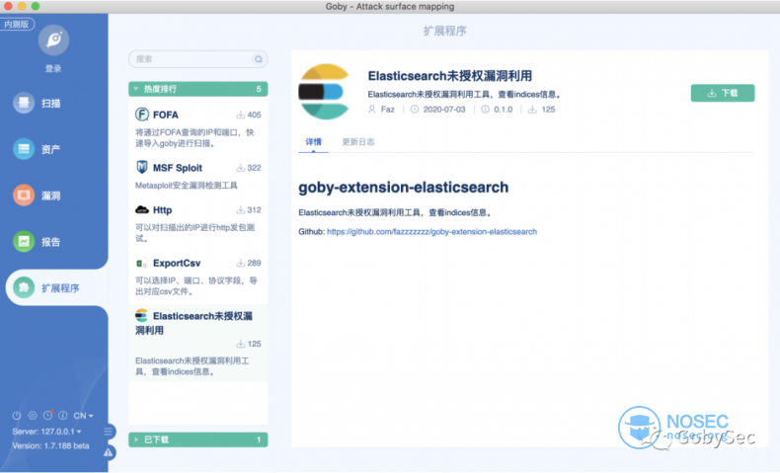The image size is (780, 473).
Task: Click the clock icon with red dot
Action: tap(47, 415)
